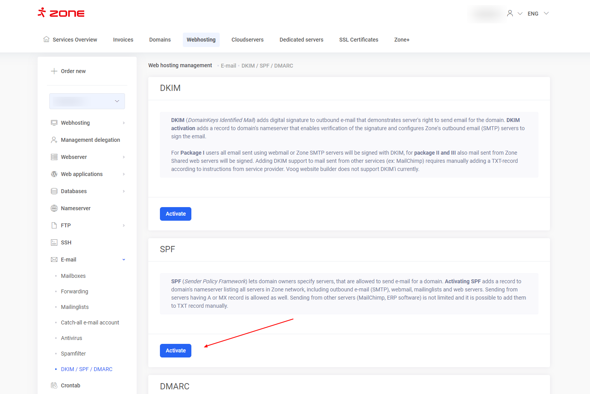
Task: Switch to the Domains tab
Action: 160,40
